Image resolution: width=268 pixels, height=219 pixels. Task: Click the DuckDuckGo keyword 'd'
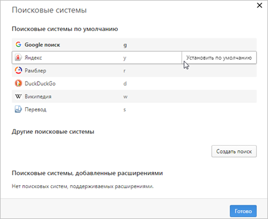point(125,83)
